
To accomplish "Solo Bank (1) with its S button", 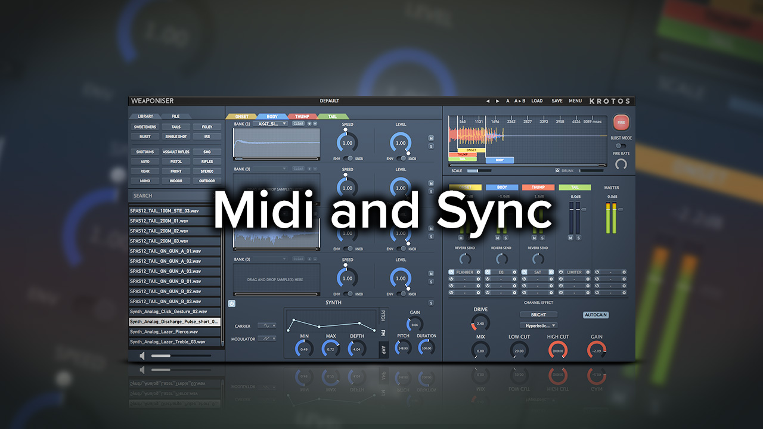I will (431, 146).
